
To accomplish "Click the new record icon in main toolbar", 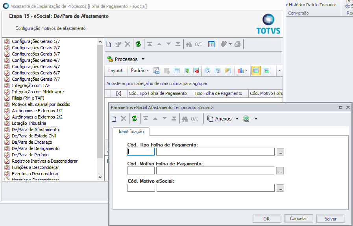I will pos(109,44).
